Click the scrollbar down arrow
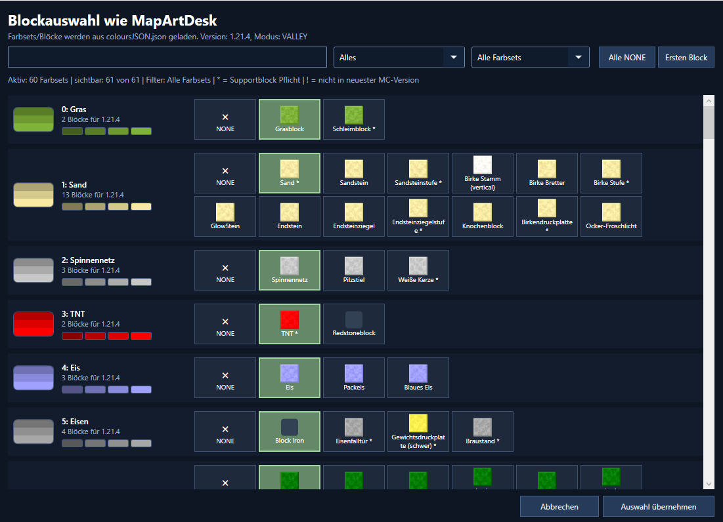 709,484
